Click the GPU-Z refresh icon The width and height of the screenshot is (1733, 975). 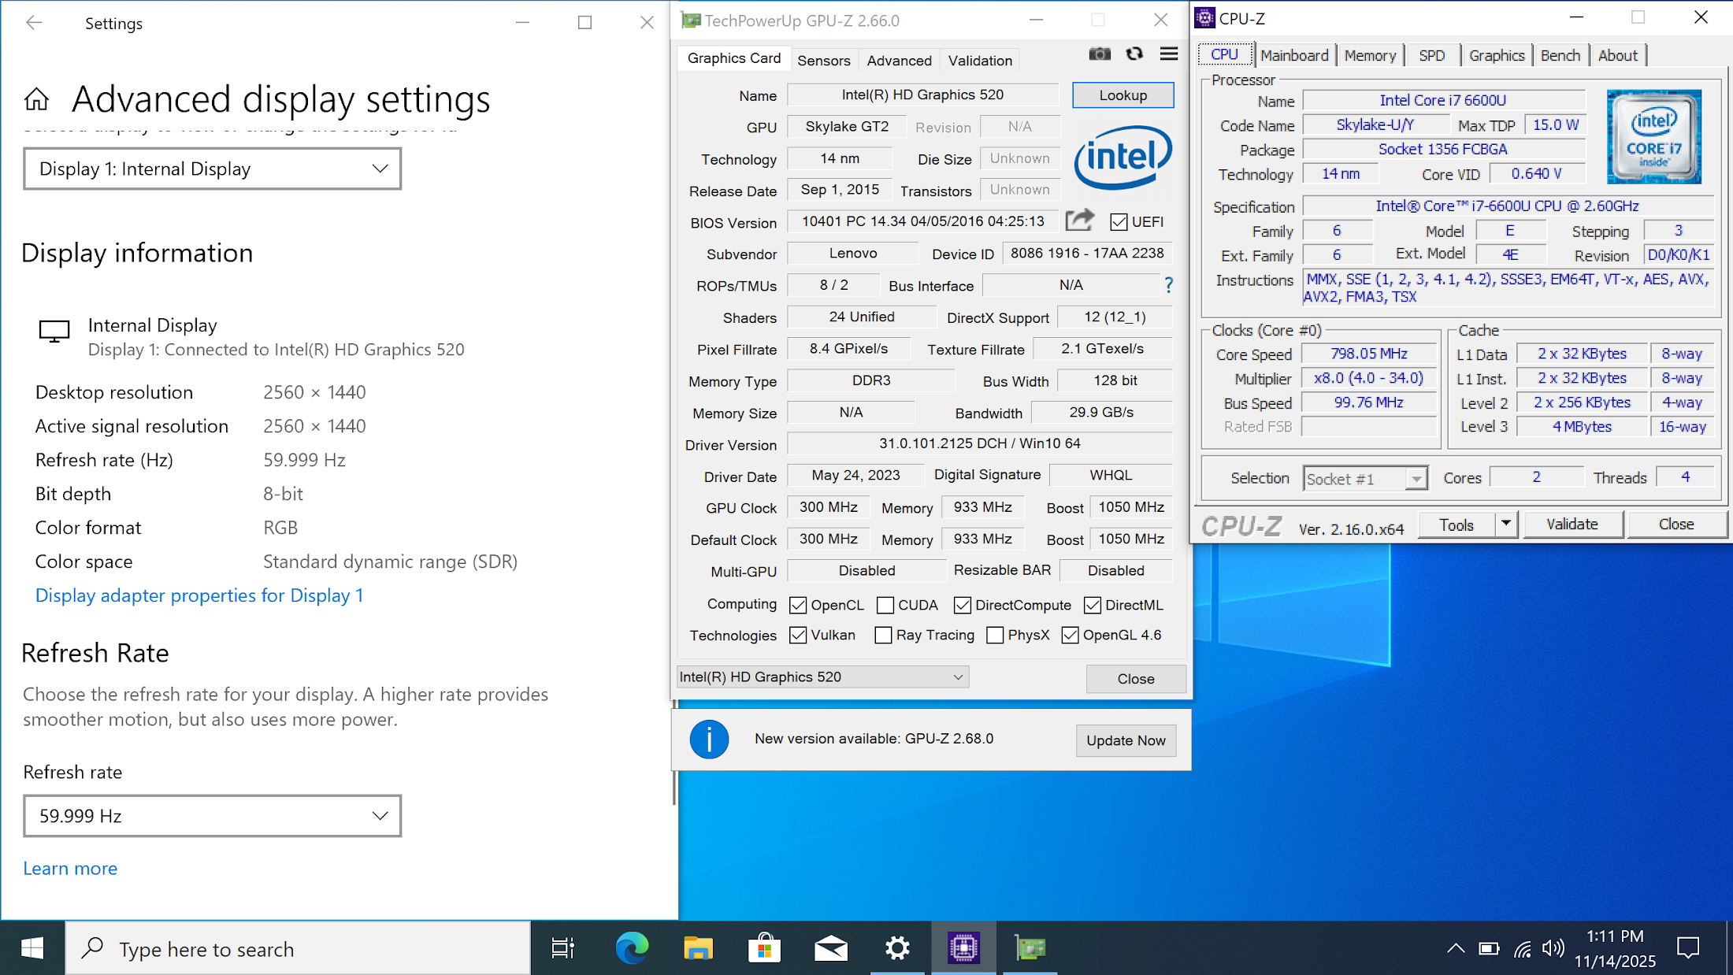pos(1134,54)
